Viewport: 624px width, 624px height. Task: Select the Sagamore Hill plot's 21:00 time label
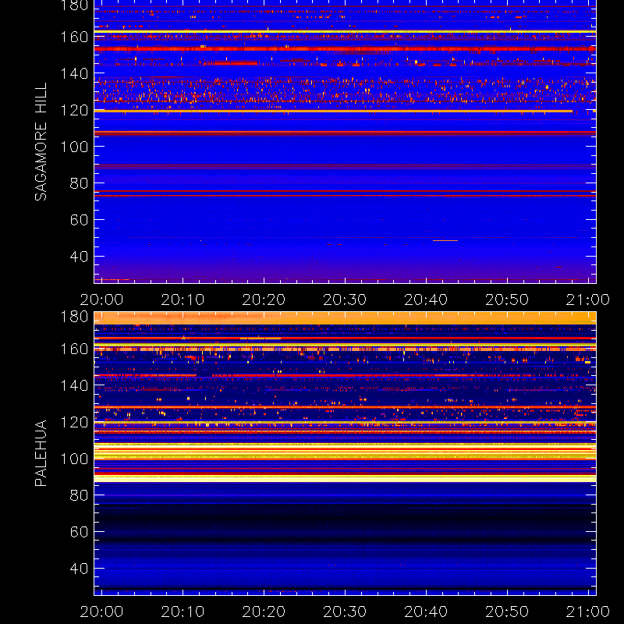[588, 300]
